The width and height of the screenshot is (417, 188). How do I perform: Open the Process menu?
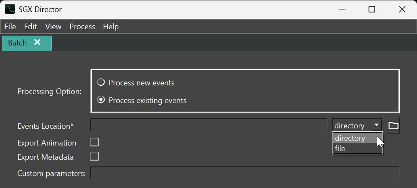[82, 27]
